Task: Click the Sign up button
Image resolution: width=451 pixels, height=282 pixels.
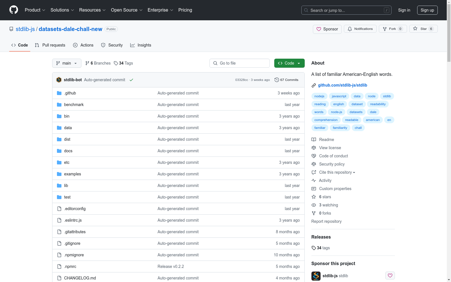Action: [427, 10]
